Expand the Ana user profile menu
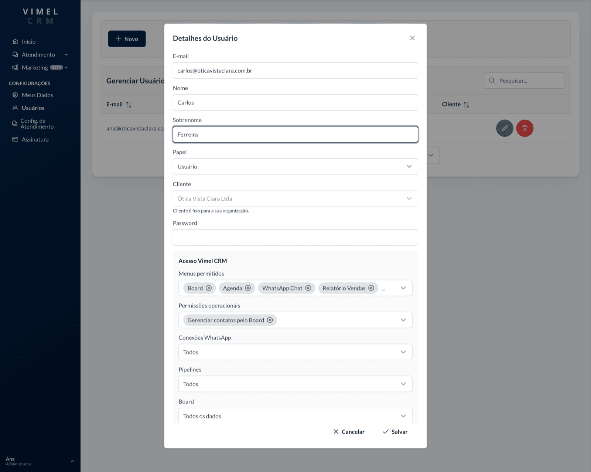 tap(72, 461)
